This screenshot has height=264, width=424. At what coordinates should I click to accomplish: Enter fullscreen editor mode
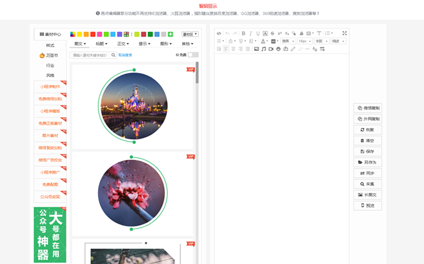[344, 33]
